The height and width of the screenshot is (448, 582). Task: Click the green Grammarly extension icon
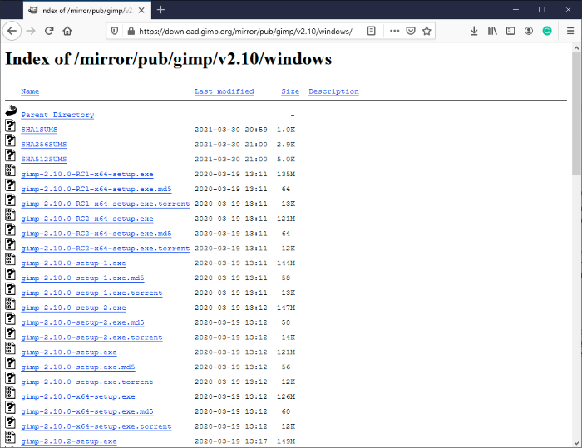547,31
